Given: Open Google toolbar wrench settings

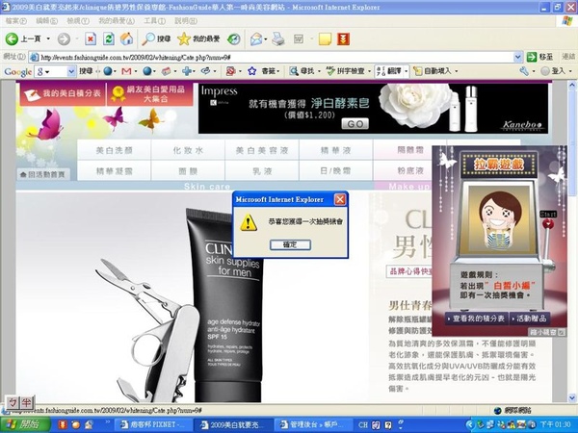Looking at the screenshot, I should 524,71.
